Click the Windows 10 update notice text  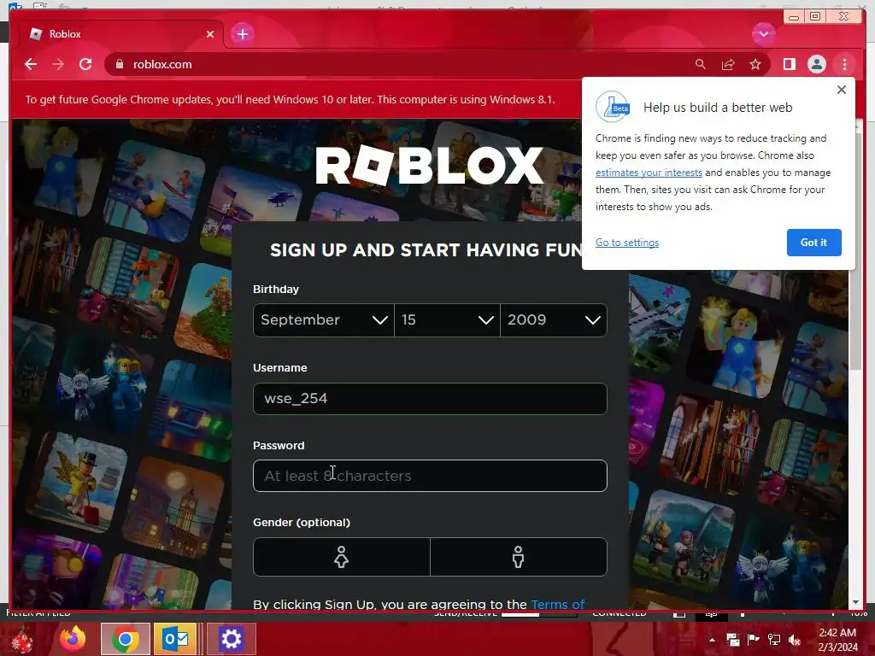(x=291, y=99)
